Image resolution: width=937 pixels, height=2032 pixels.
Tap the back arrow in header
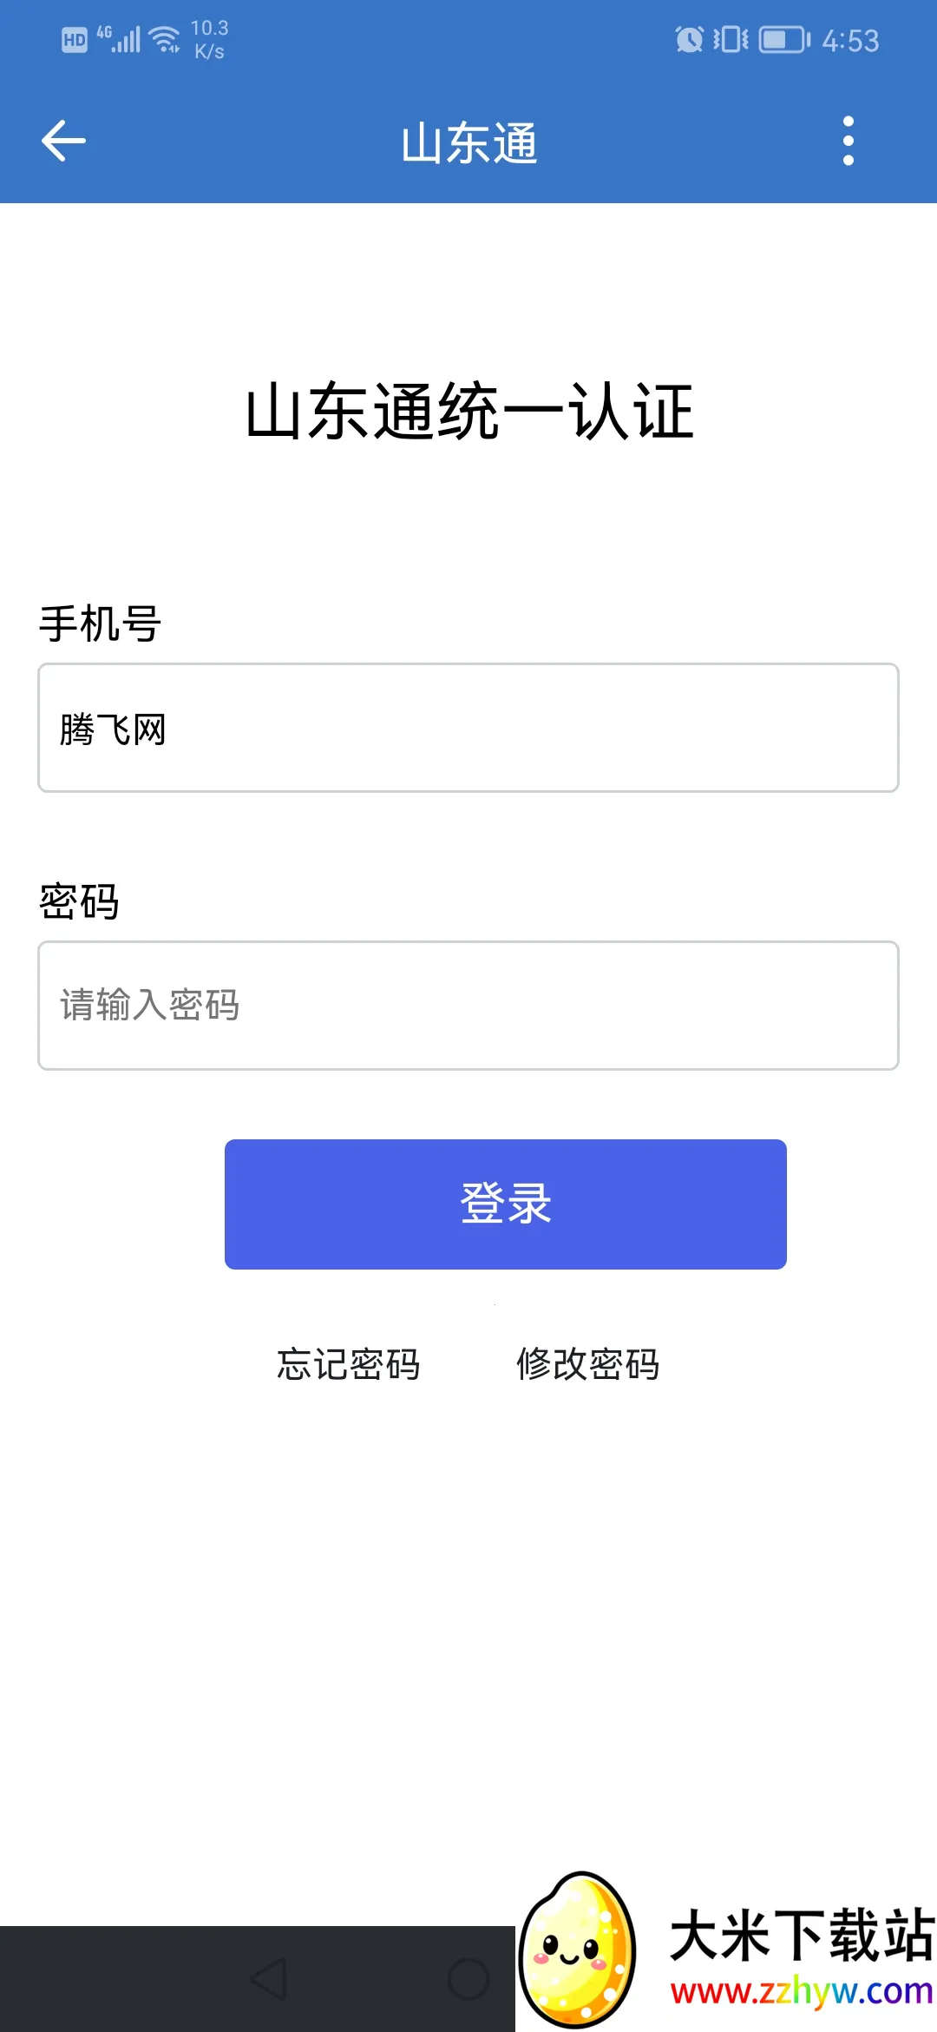tap(64, 142)
